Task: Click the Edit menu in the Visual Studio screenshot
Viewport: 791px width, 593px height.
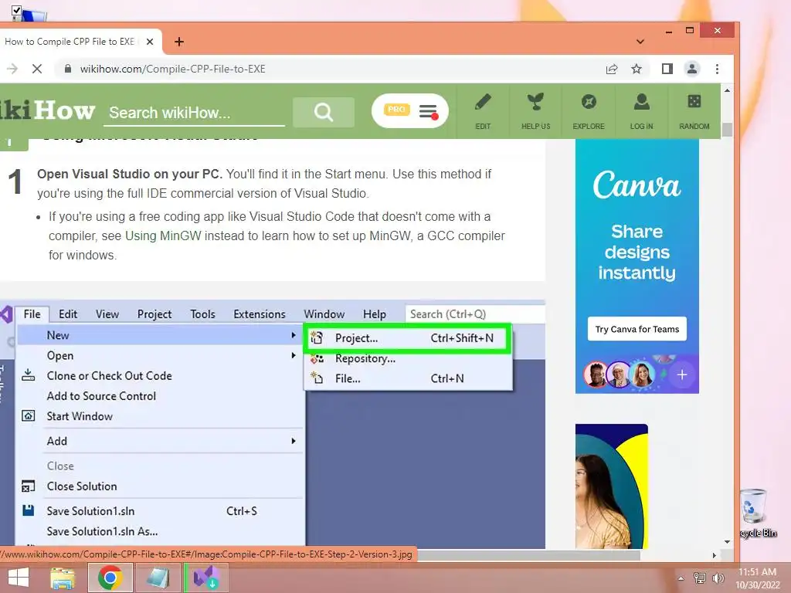Action: [68, 314]
